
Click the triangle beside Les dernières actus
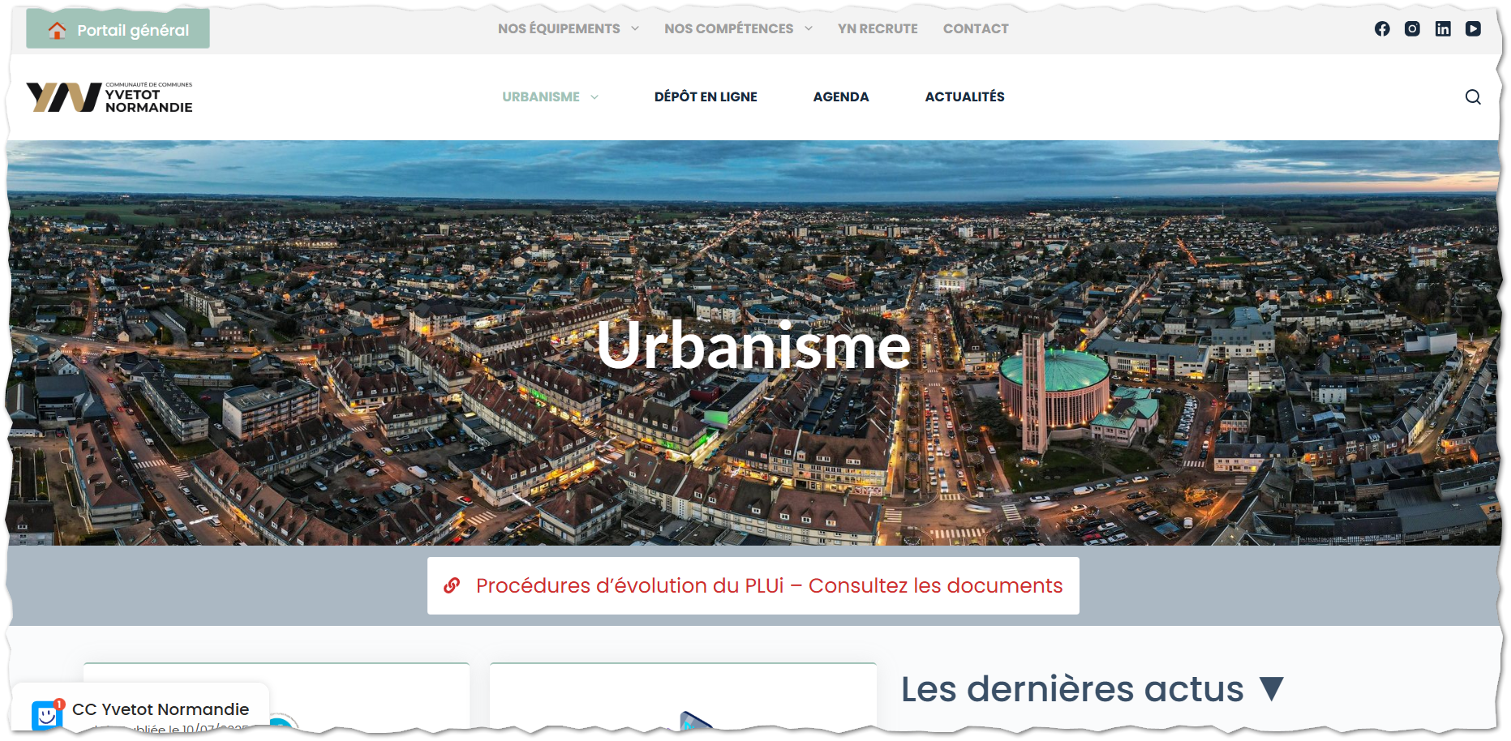[1272, 689]
